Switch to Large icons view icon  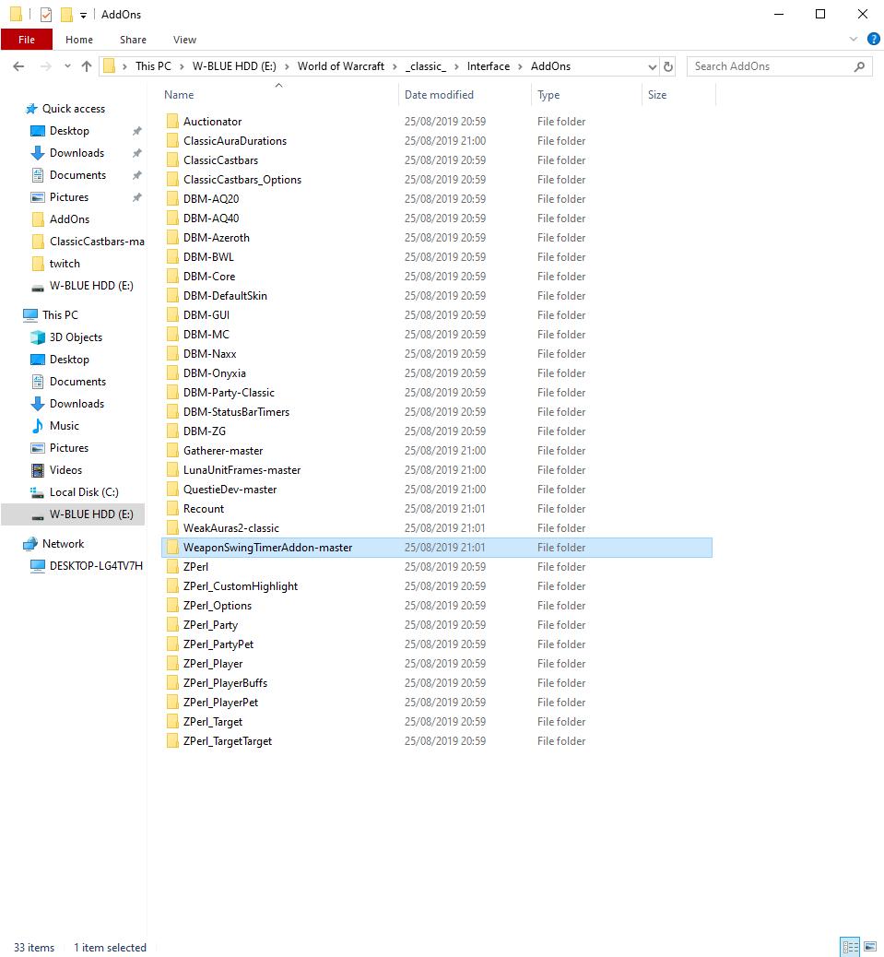(870, 947)
